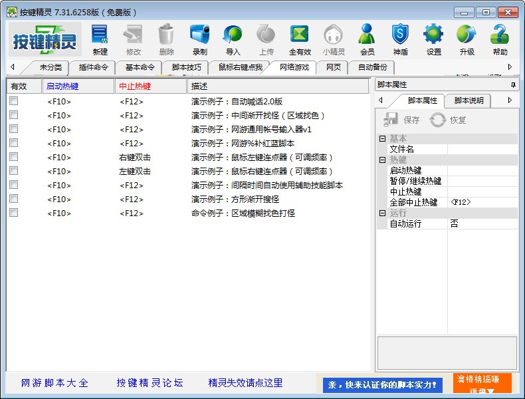The image size is (525, 399).
Task: Click the 文件名 value field
Action: 482,149
